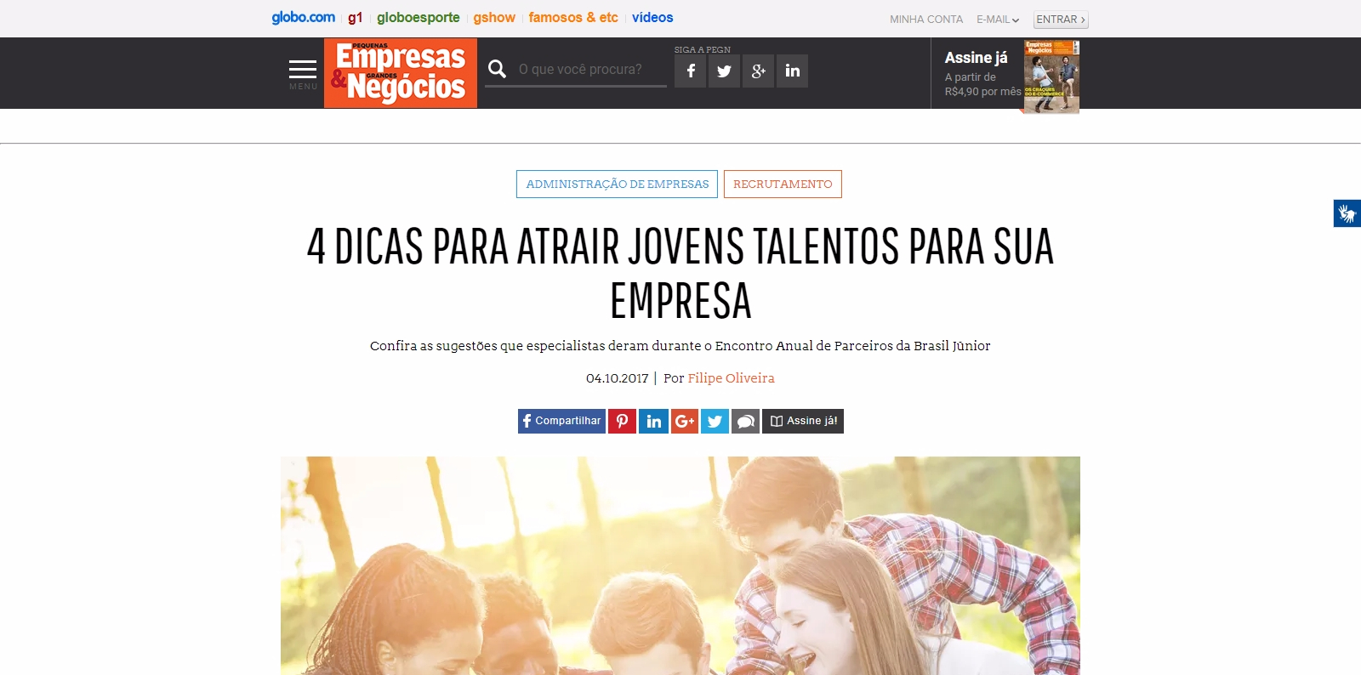The image size is (1361, 675).
Task: Open Google Plus icon in header
Action: 758,71
